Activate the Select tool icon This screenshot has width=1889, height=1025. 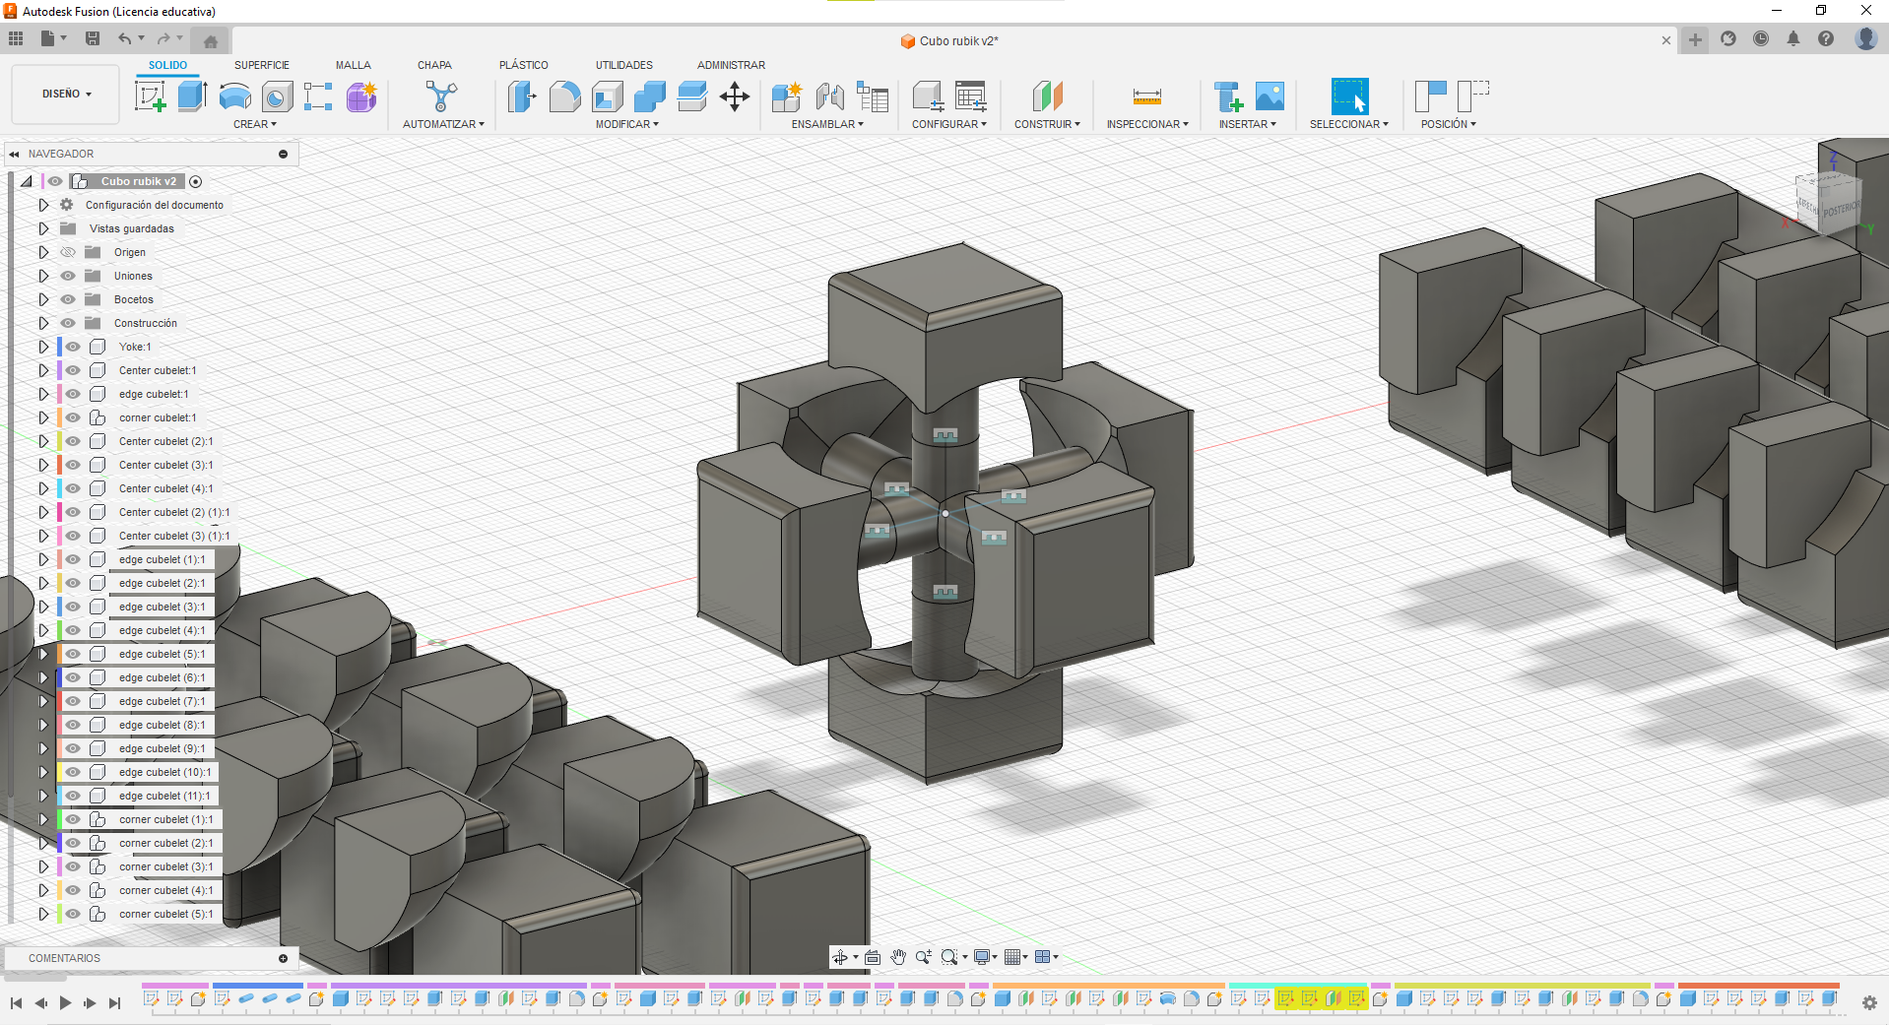pyautogui.click(x=1349, y=96)
